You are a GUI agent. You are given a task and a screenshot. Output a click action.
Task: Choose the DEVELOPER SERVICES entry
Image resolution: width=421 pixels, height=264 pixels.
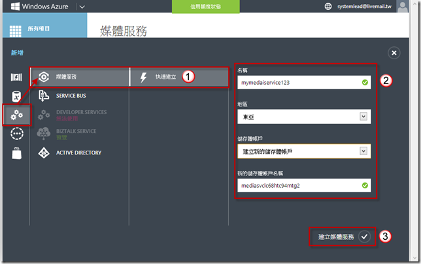tap(81, 112)
